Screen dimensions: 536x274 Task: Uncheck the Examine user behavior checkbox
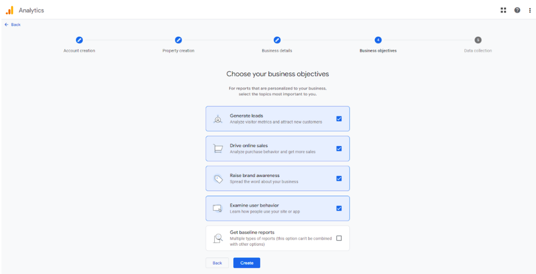pos(339,208)
